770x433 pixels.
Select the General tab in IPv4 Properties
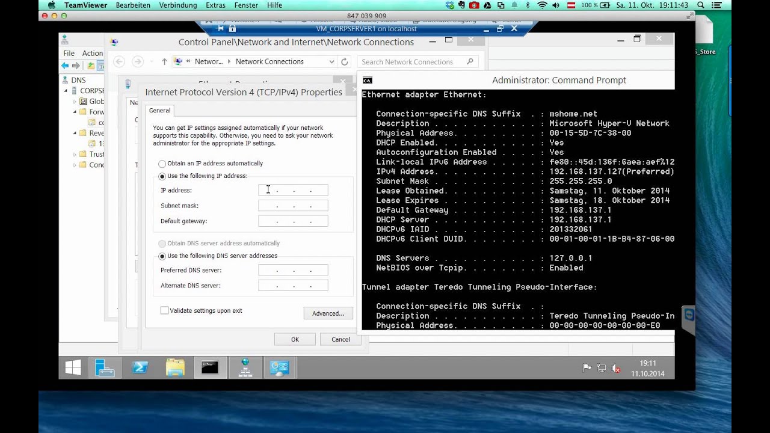point(160,110)
